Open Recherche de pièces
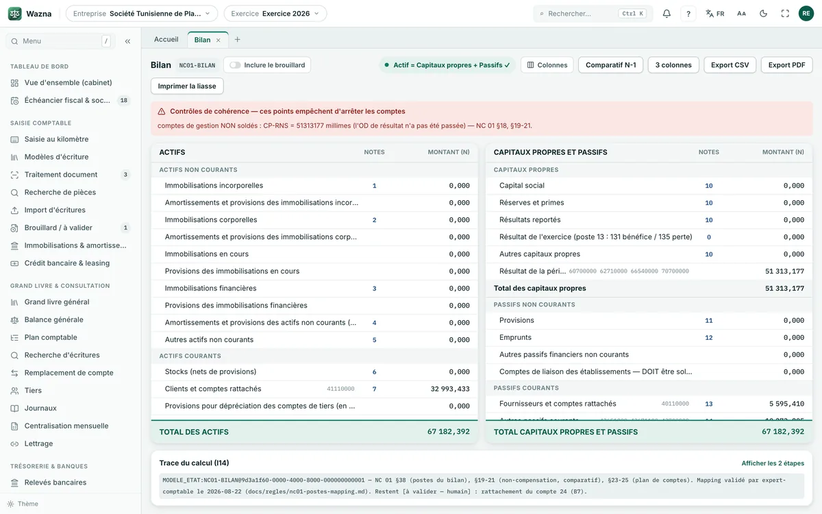The height and width of the screenshot is (514, 822). click(x=71, y=193)
